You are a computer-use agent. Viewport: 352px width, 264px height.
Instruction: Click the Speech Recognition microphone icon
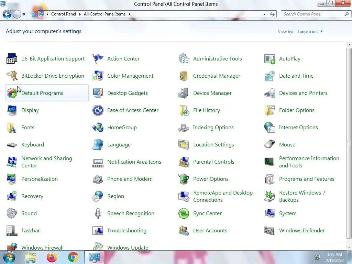tap(98, 213)
